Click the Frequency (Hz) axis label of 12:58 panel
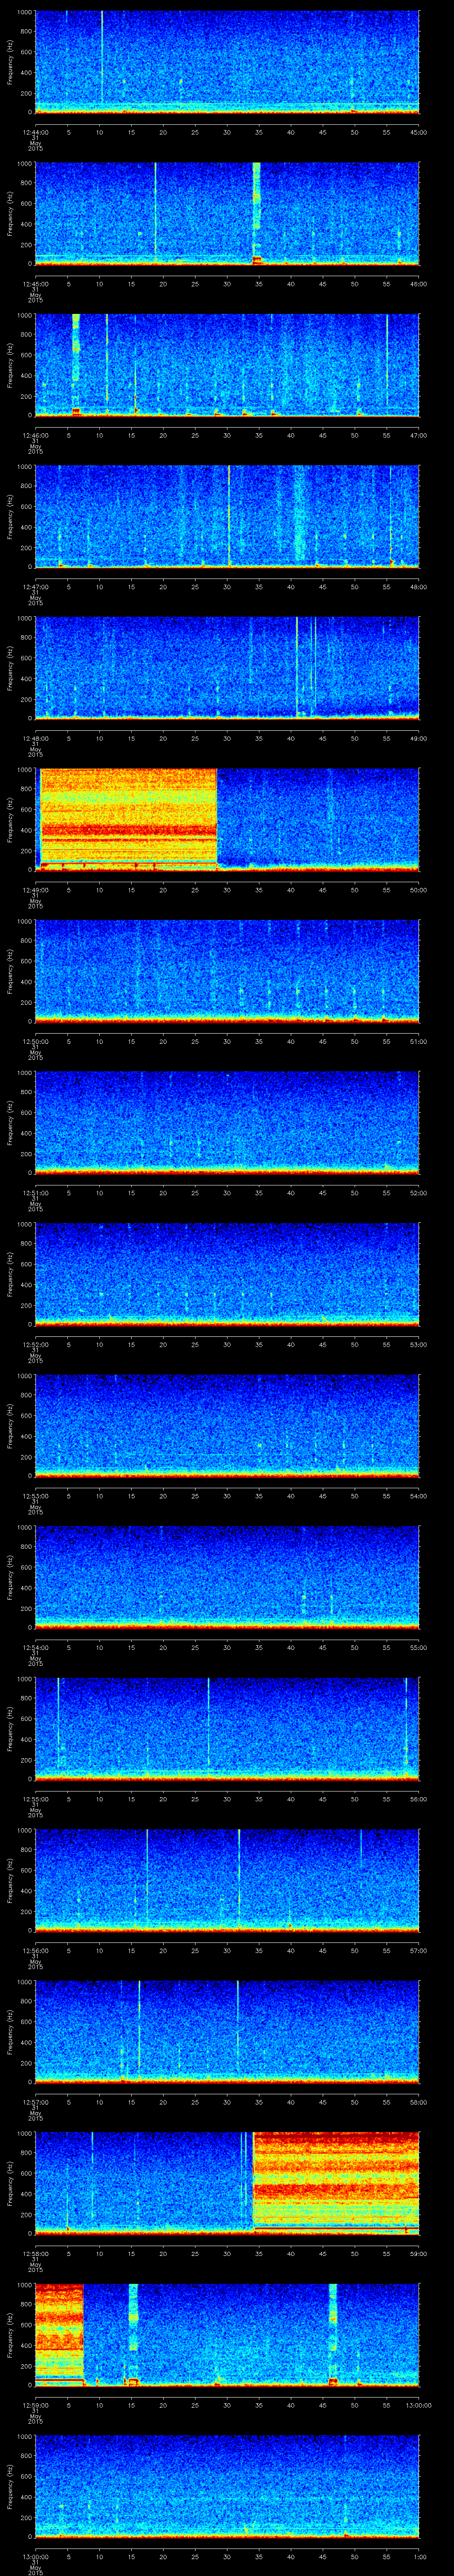This screenshot has height=2576, width=454. coord(11,2183)
